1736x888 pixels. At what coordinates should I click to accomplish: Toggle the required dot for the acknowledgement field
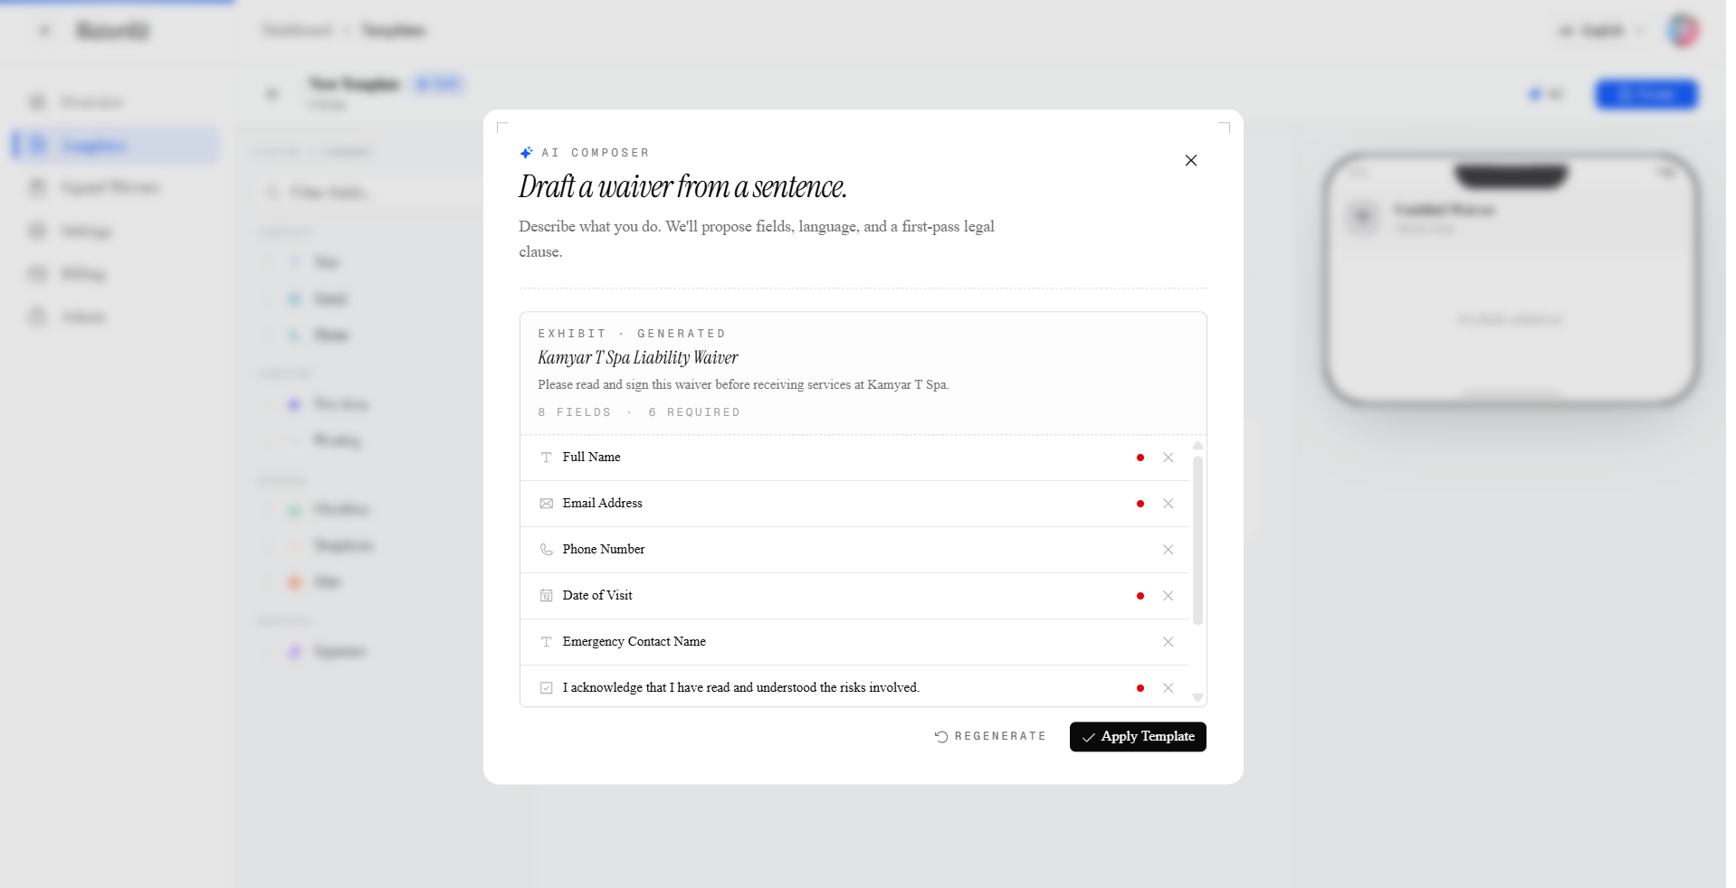click(x=1140, y=688)
